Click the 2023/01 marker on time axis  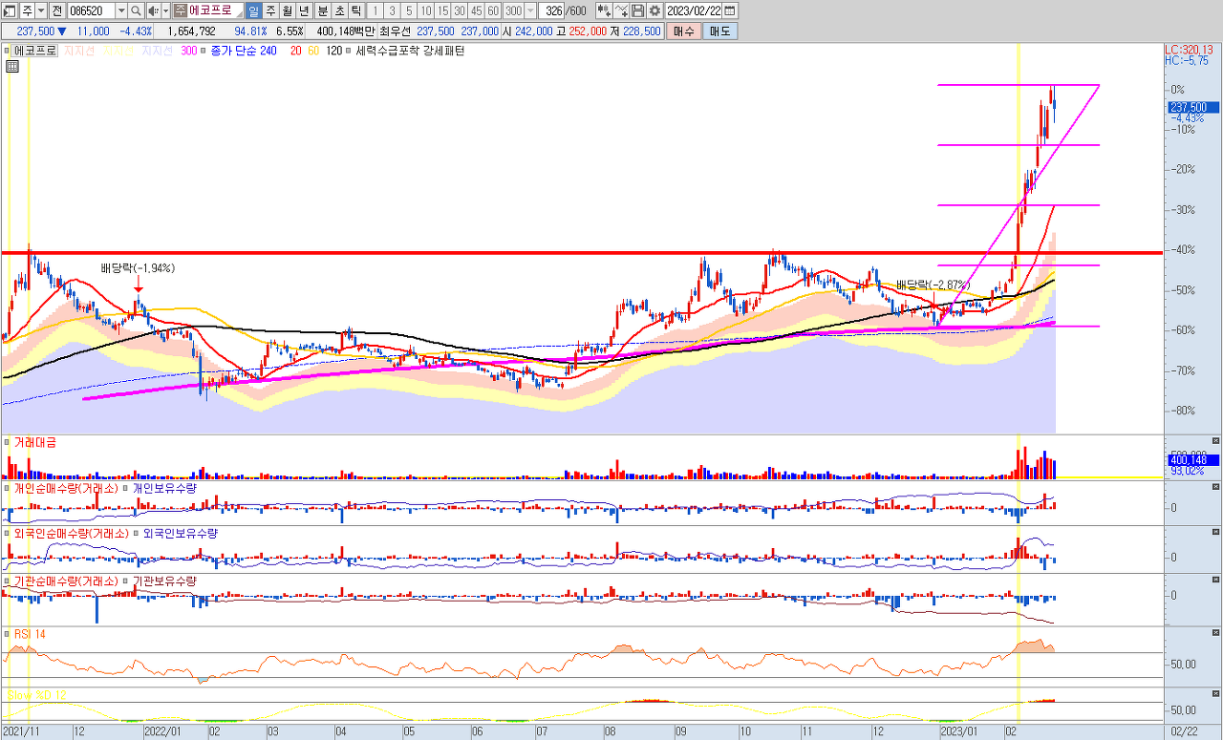click(958, 730)
